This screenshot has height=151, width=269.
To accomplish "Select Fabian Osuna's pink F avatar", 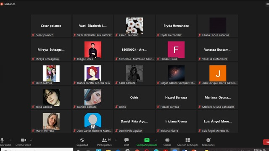I will point(176,49).
